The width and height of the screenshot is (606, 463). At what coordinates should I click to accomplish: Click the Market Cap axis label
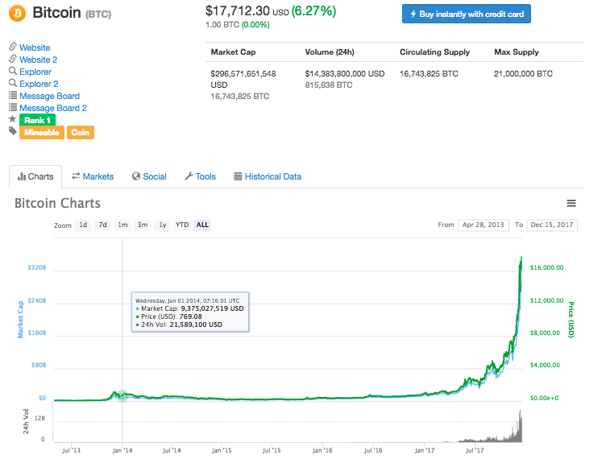pyautogui.click(x=20, y=320)
